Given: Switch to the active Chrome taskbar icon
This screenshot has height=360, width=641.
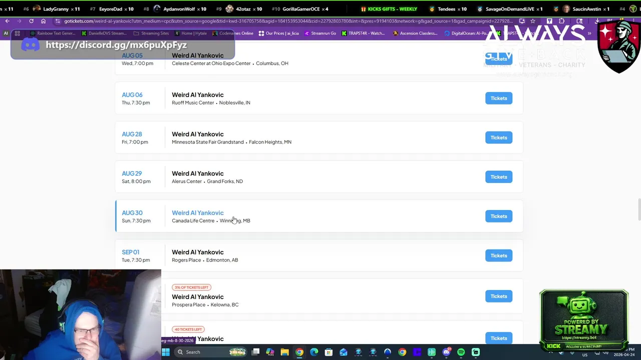Looking at the screenshot, I should [x=299, y=352].
